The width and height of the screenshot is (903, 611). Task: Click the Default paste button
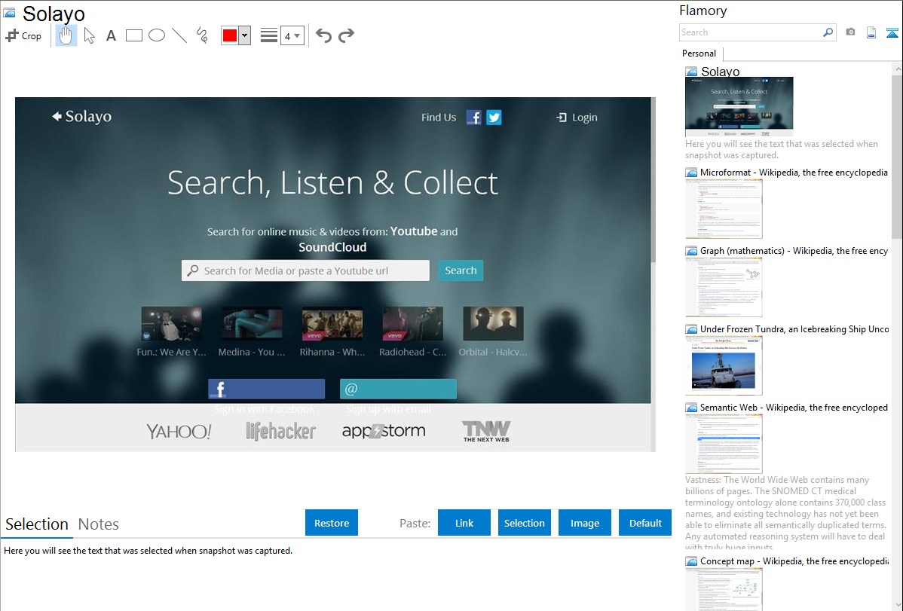[x=645, y=523]
